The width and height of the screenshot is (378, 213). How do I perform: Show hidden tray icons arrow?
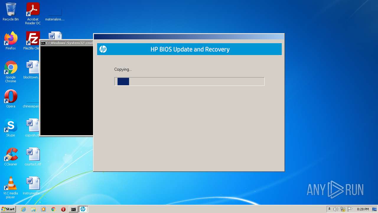point(329,209)
